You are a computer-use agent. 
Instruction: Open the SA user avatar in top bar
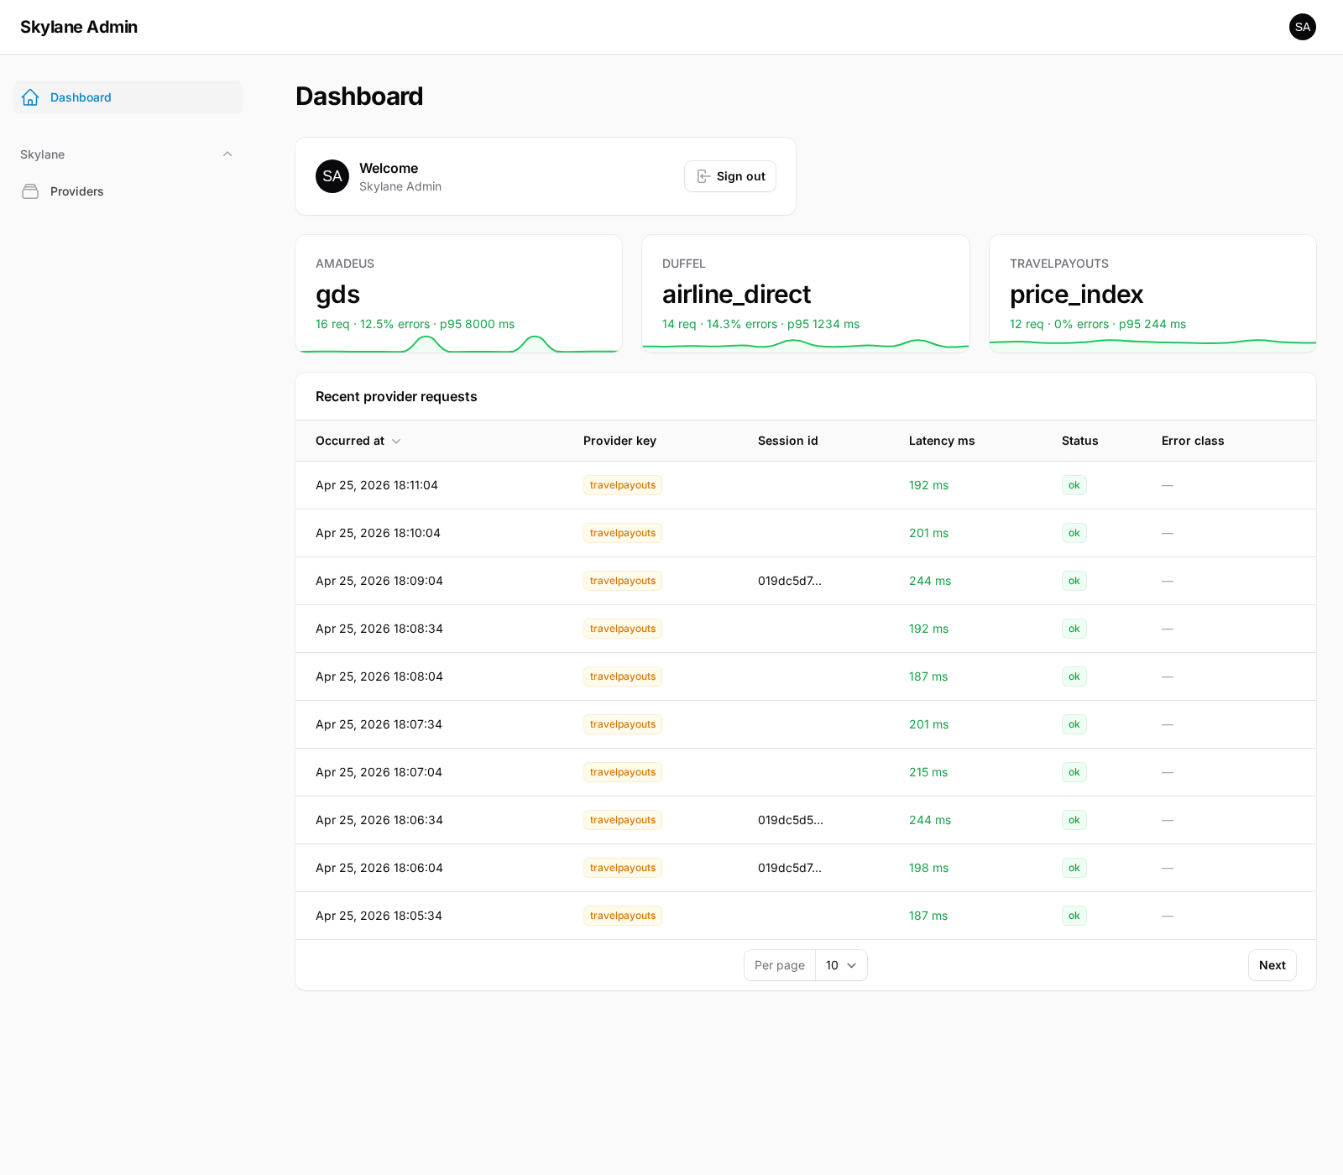click(x=1303, y=27)
